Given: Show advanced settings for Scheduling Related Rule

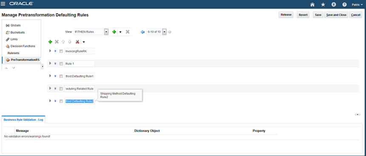Looking at the screenshot, I should (x=55, y=88).
